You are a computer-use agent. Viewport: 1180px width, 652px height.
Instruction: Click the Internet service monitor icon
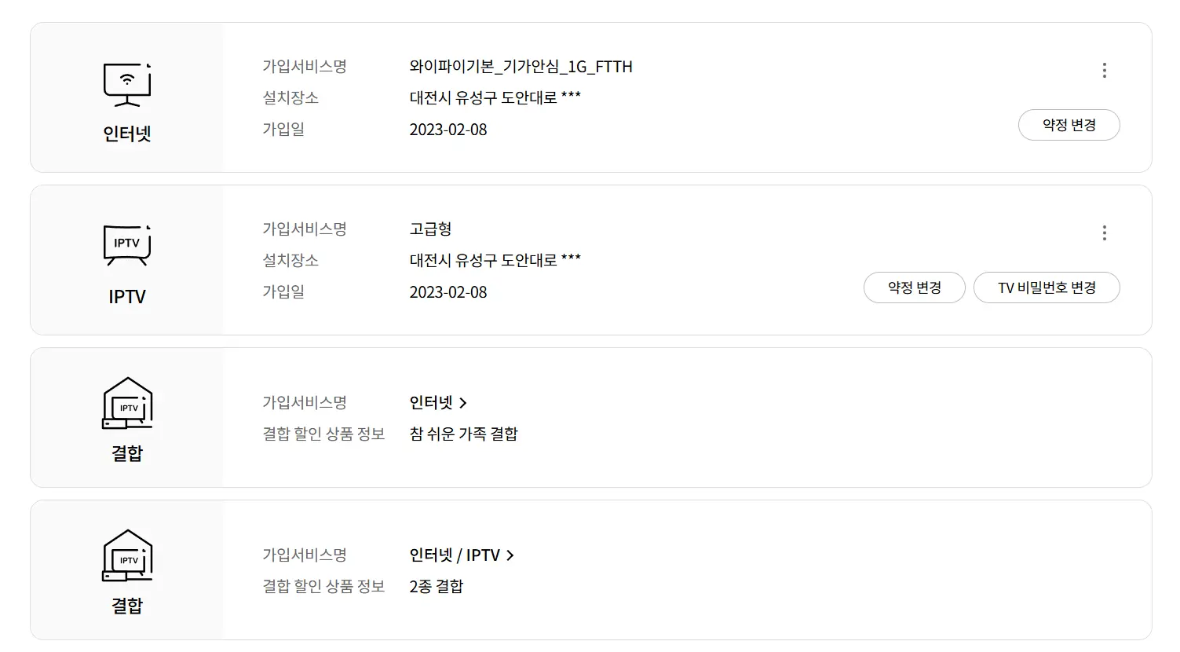coord(126,84)
